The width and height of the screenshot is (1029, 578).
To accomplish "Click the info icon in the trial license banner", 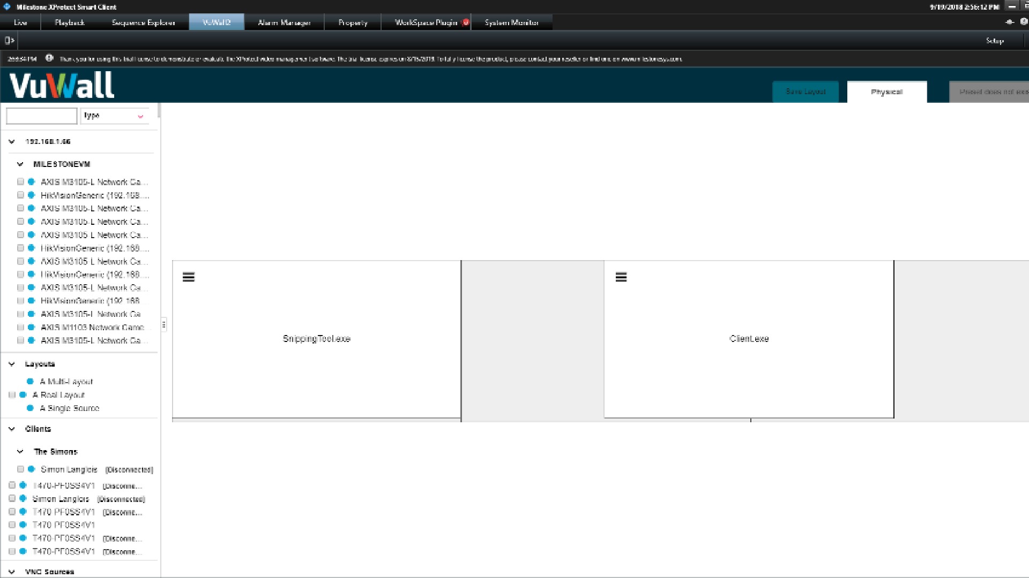I will pos(49,58).
